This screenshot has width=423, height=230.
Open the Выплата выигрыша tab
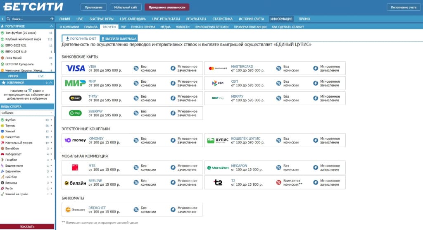[119, 38]
